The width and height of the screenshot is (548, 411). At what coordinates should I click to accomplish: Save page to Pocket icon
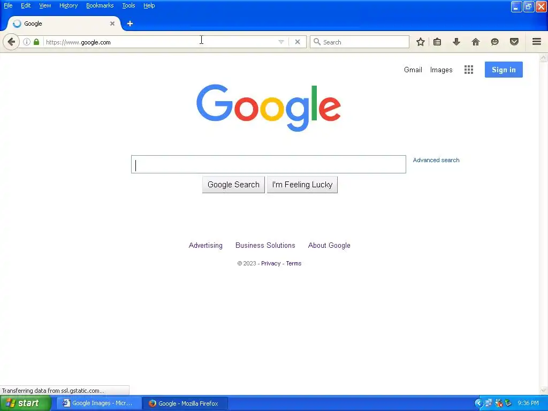(514, 42)
